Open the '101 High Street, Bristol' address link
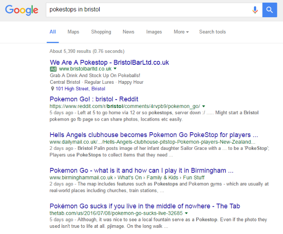Viewport: 283px width, 234px height. 80,89
